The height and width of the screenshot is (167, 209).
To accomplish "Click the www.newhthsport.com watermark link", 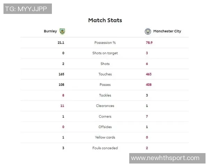I will pyautogui.click(x=165, y=158).
